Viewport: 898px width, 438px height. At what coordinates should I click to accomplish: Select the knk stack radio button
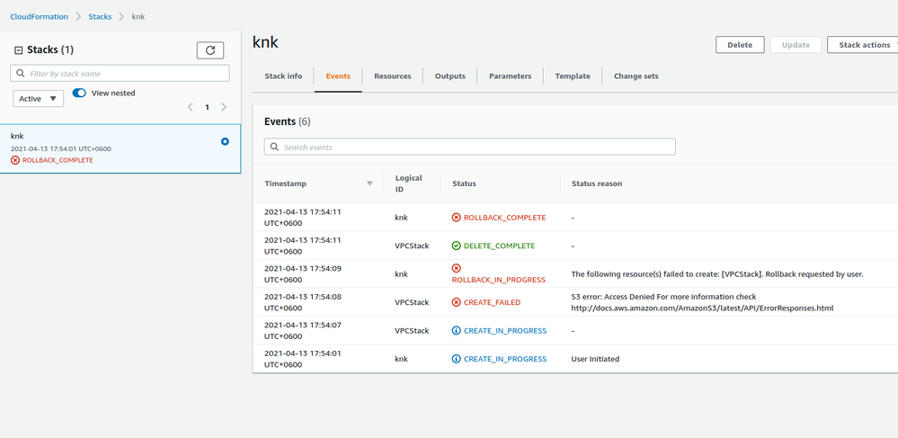tap(225, 141)
